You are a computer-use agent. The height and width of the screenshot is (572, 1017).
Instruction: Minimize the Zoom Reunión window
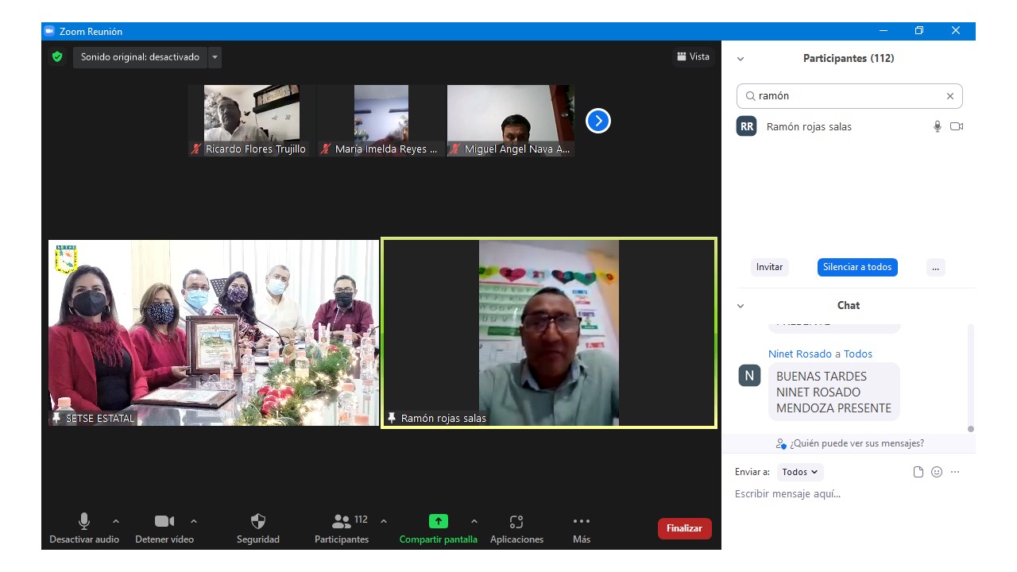coord(884,31)
